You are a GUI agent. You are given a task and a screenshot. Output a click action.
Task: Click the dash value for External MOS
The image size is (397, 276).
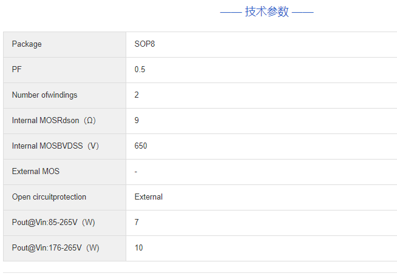pyautogui.click(x=136, y=172)
